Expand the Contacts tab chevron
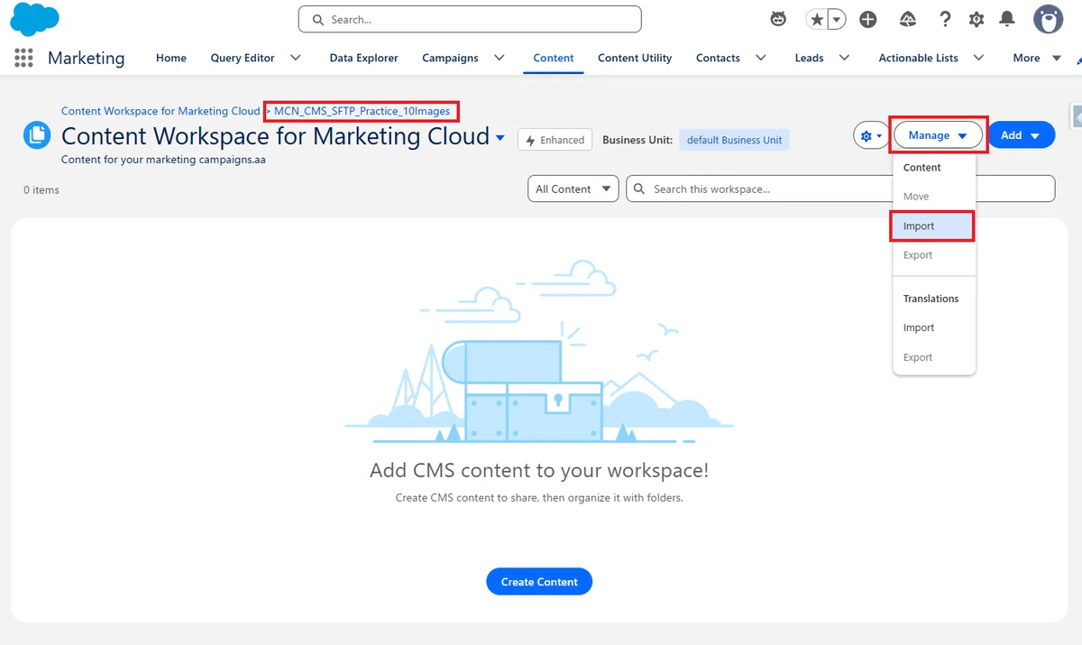The image size is (1082, 645). [x=761, y=58]
